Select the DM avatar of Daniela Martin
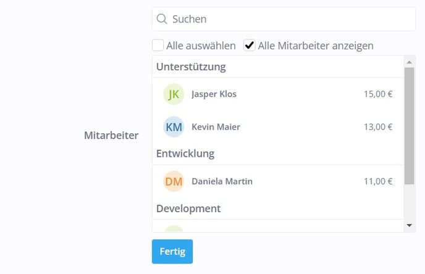425x274 pixels. pos(174,181)
